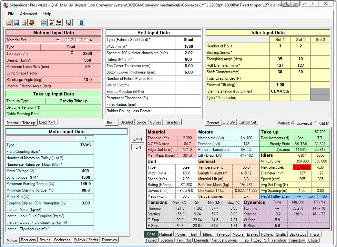Image resolution: width=337 pixels, height=247 pixels.
Task: Click the EM-N case button
Action: [138, 139]
